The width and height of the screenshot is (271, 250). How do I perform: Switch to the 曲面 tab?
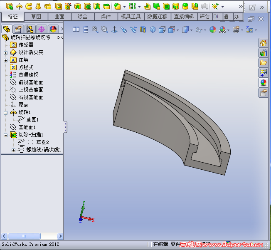click(x=59, y=17)
